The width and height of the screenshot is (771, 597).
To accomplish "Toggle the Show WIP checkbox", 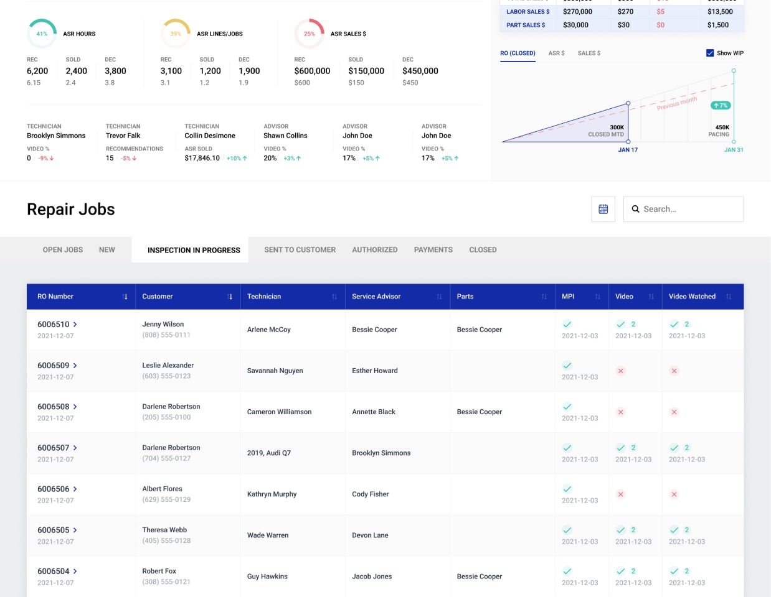I will [x=710, y=53].
